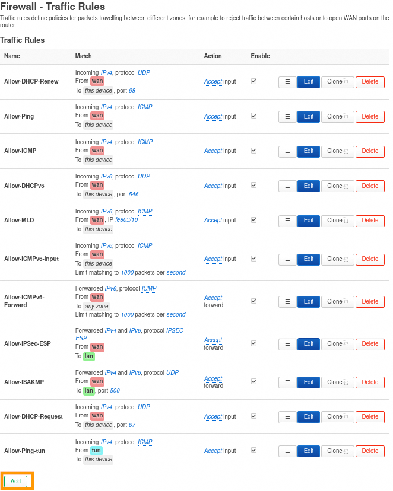Uncheck Enable for Allow-ICMPv6-Input rule
393x491 pixels.
click(254, 259)
